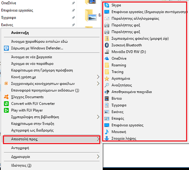Choose Συμπιεσμένος φάκελος (μορφή zip) option
This screenshot has height=170, width=189.
(140, 39)
